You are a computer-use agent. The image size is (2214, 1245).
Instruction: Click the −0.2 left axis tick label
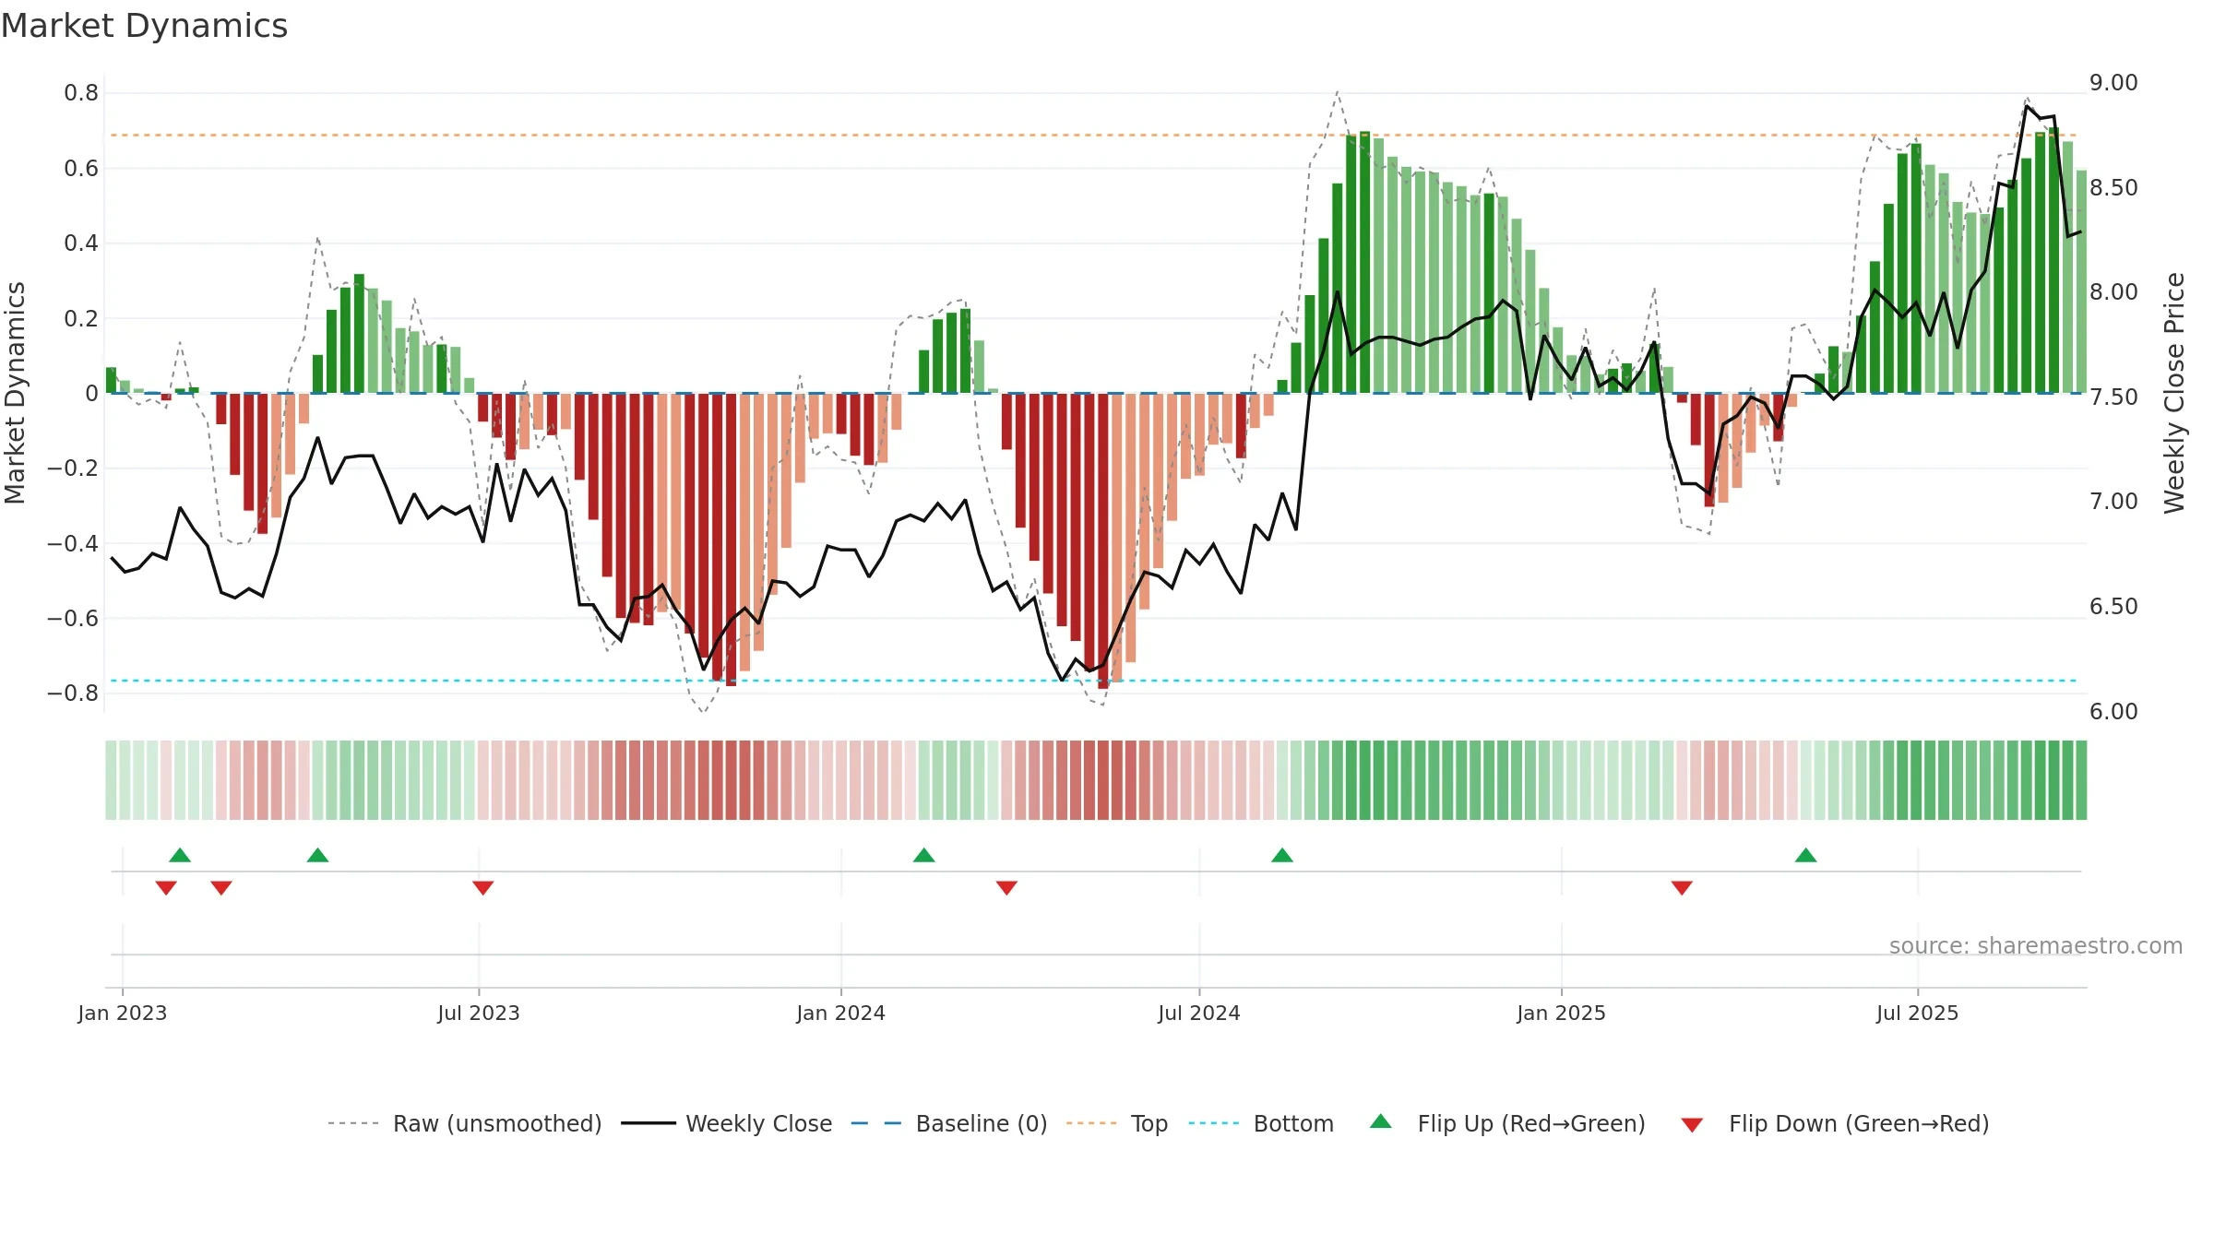pyautogui.click(x=73, y=468)
